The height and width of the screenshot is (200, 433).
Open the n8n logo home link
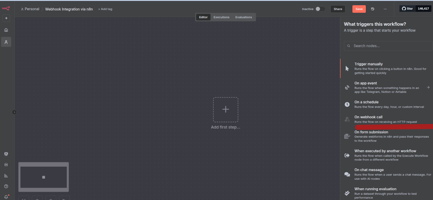pos(6,8)
